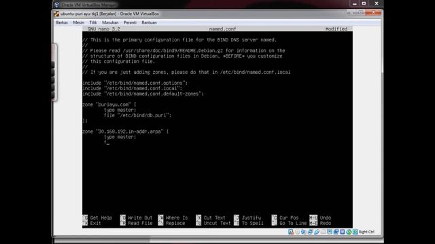Close the ubuntu-puri VM window

373,12
